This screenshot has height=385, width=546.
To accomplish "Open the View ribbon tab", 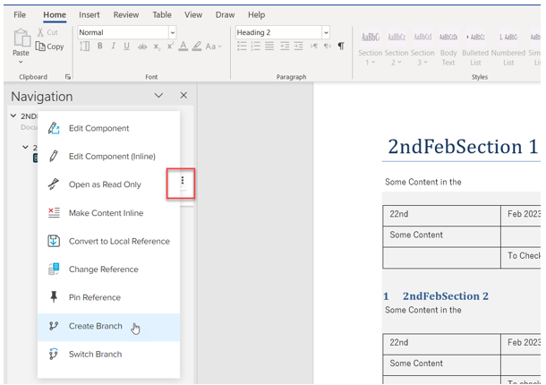I will click(x=193, y=14).
